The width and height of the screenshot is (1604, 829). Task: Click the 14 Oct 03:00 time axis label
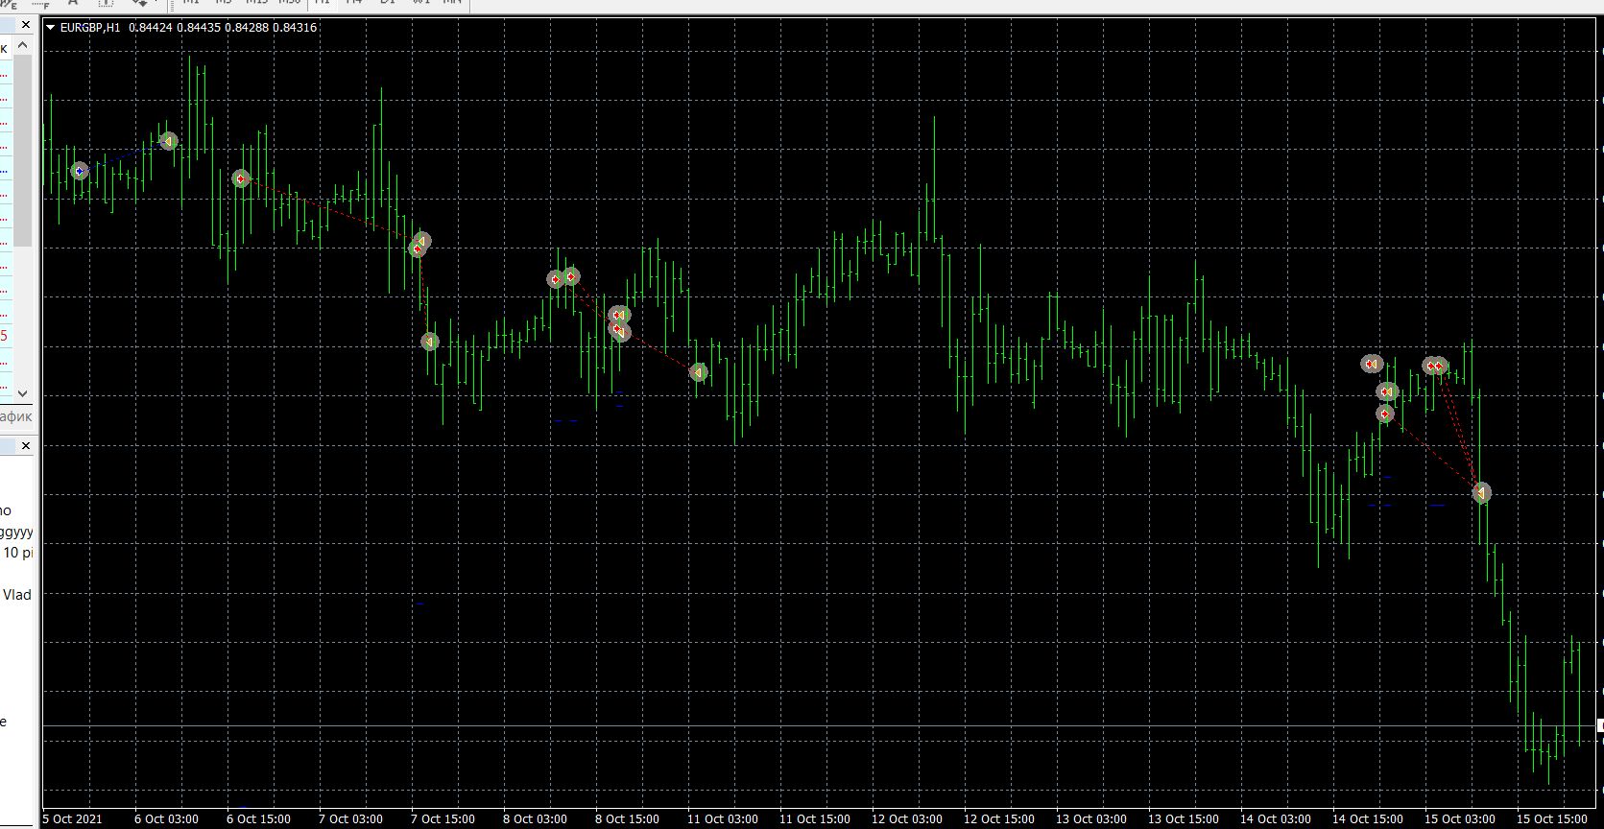1276,819
